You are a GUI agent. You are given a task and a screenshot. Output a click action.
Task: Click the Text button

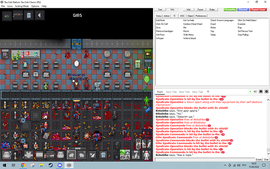pyautogui.click(x=160, y=9)
